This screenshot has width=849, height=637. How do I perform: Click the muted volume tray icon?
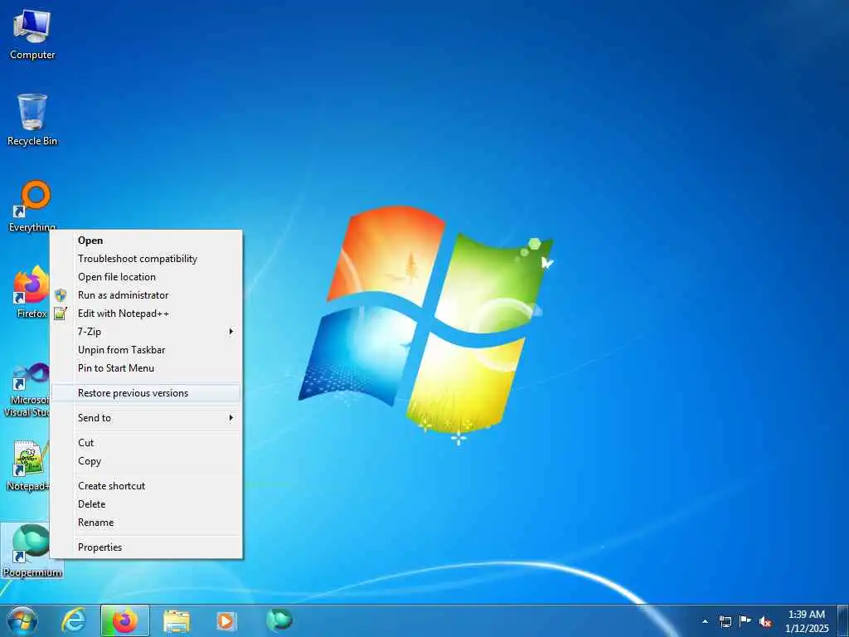click(765, 621)
